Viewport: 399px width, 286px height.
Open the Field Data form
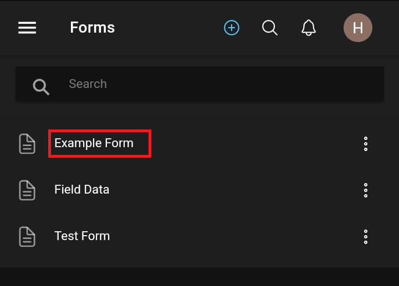[82, 190]
